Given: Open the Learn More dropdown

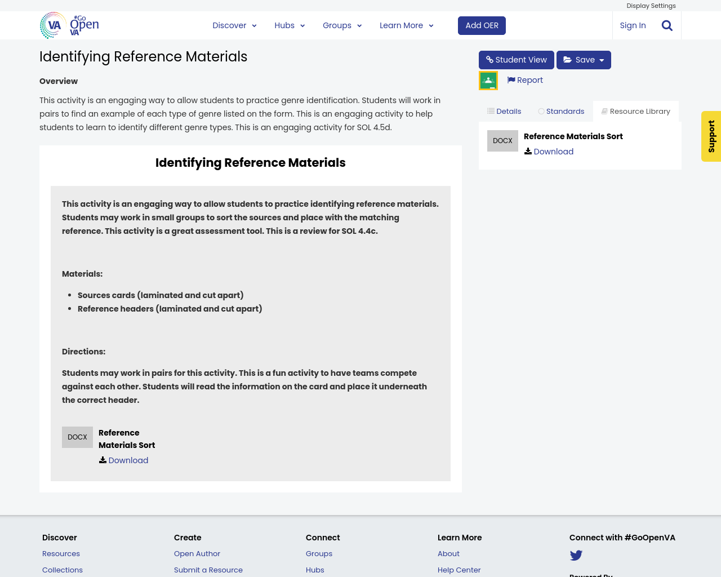Looking at the screenshot, I should 430,25.
